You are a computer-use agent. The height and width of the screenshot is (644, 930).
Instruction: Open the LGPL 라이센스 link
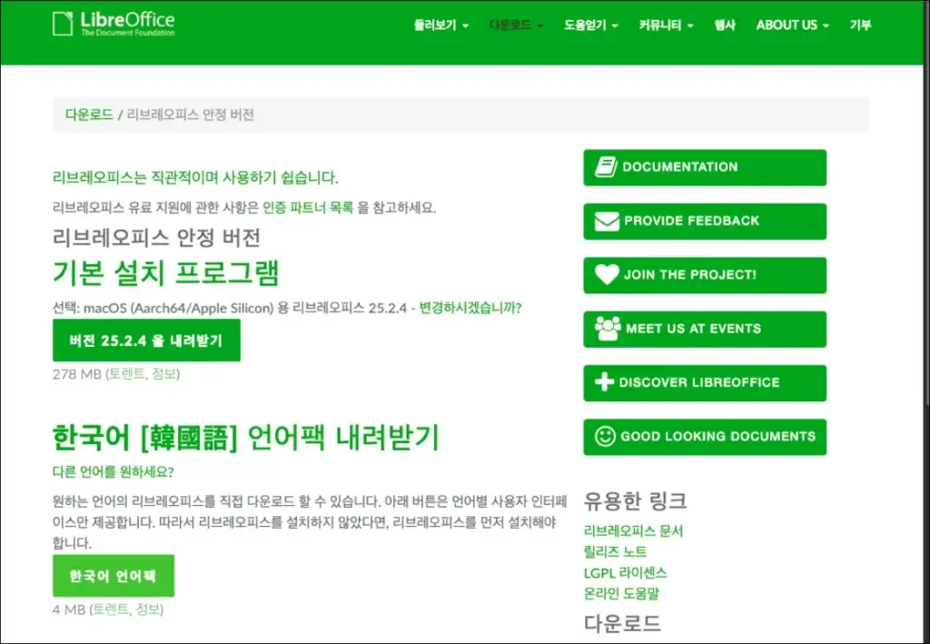(x=625, y=572)
